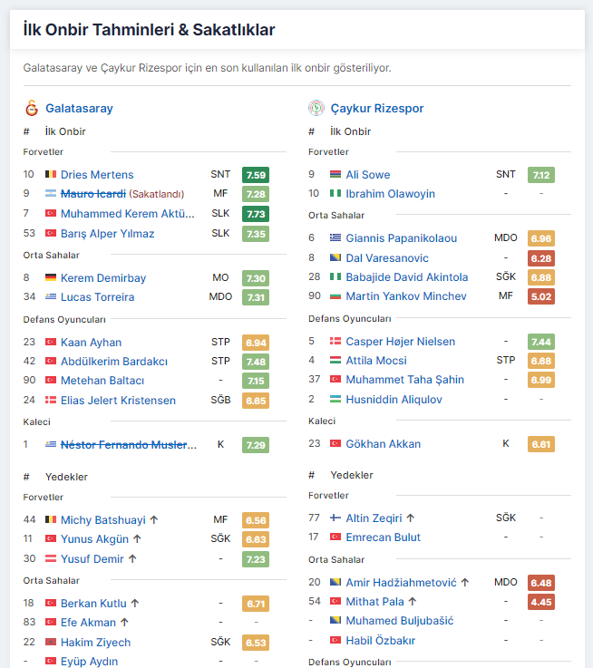Open Habil Özbakır player link
This screenshot has height=668, width=593.
pos(380,640)
